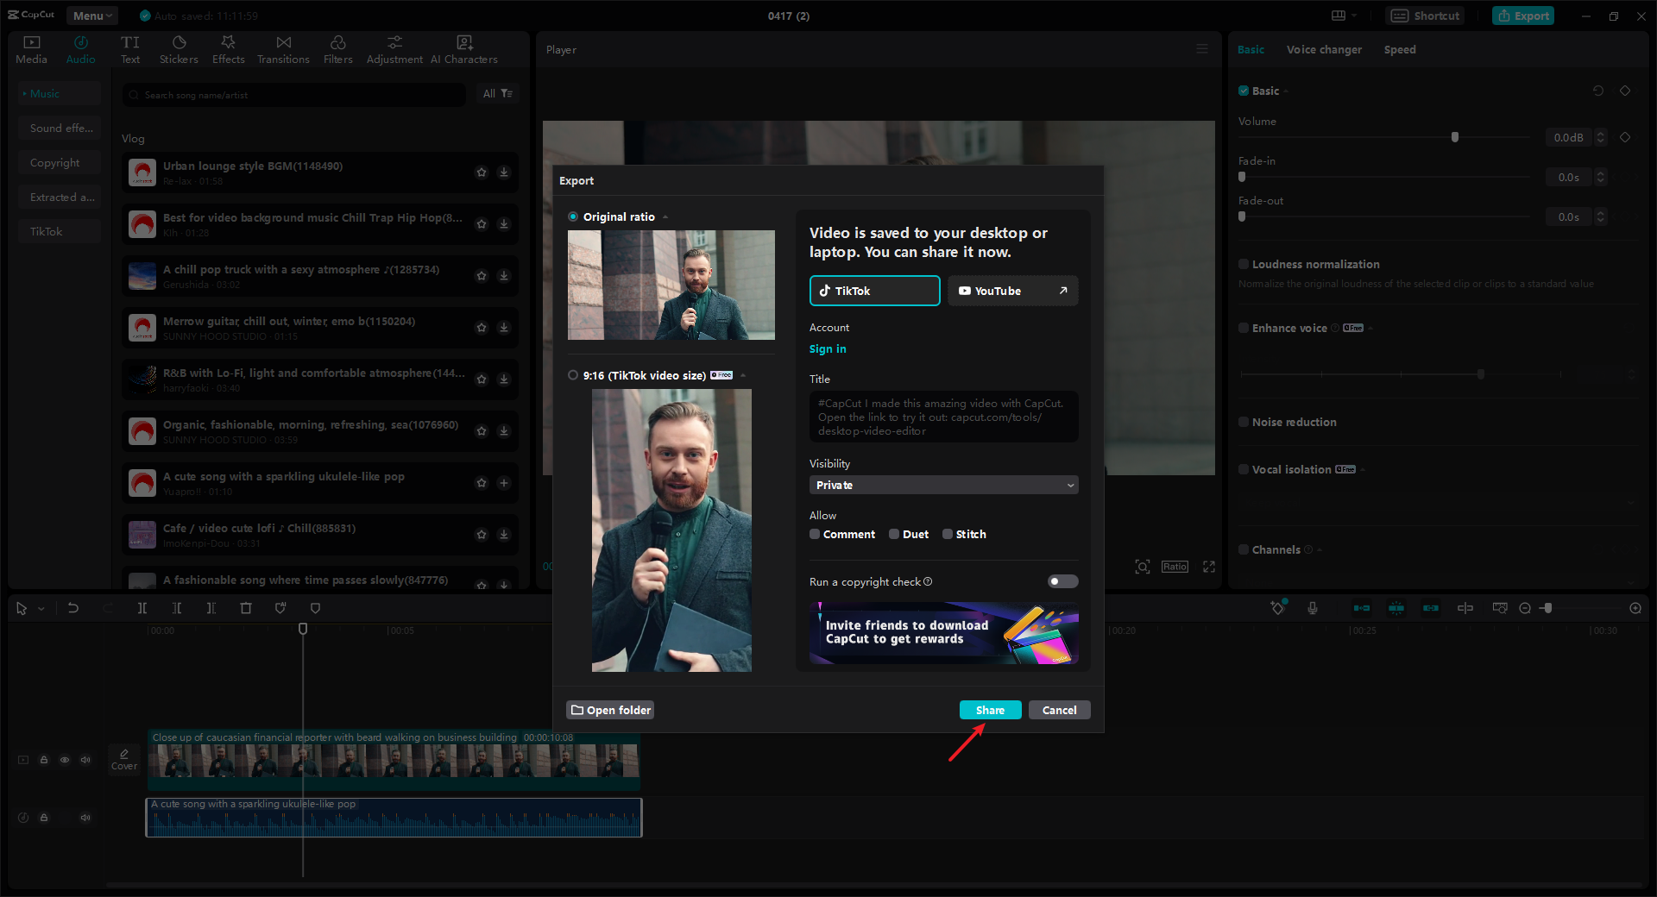This screenshot has width=1657, height=897.
Task: Uncheck the Basic audio checkbox
Action: point(1244,91)
